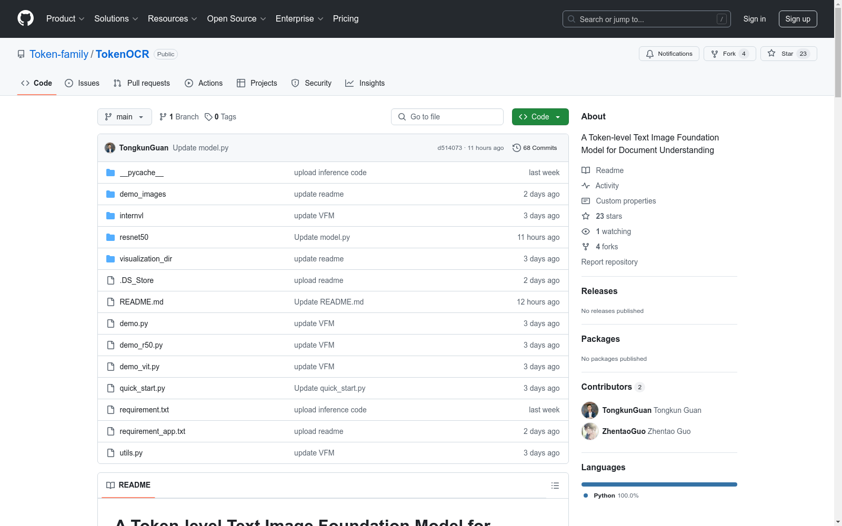842x526 pixels.
Task: Click the file icon for .DS_Store
Action: coord(111,280)
